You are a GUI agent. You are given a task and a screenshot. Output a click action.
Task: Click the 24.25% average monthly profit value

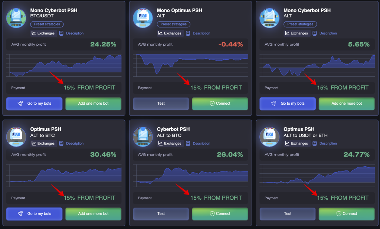(x=103, y=44)
